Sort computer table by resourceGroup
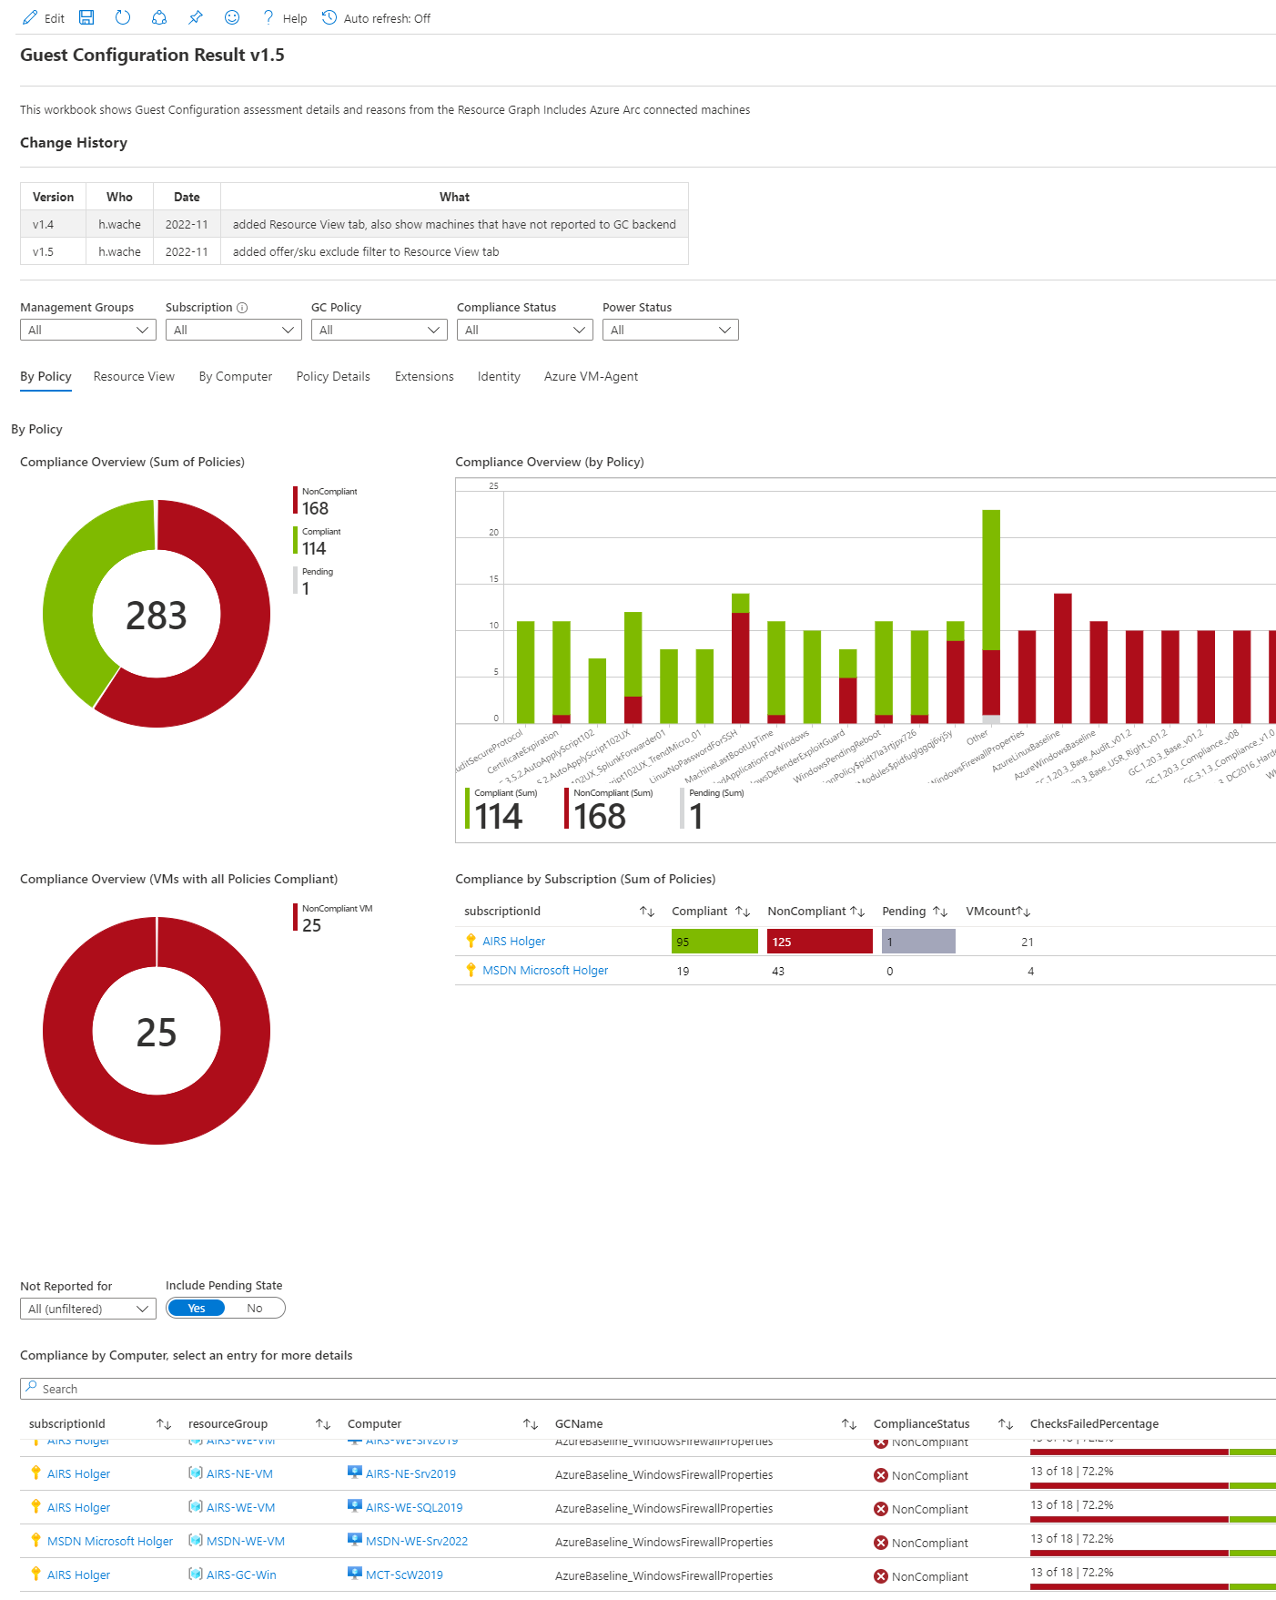This screenshot has width=1276, height=1600. (323, 1424)
